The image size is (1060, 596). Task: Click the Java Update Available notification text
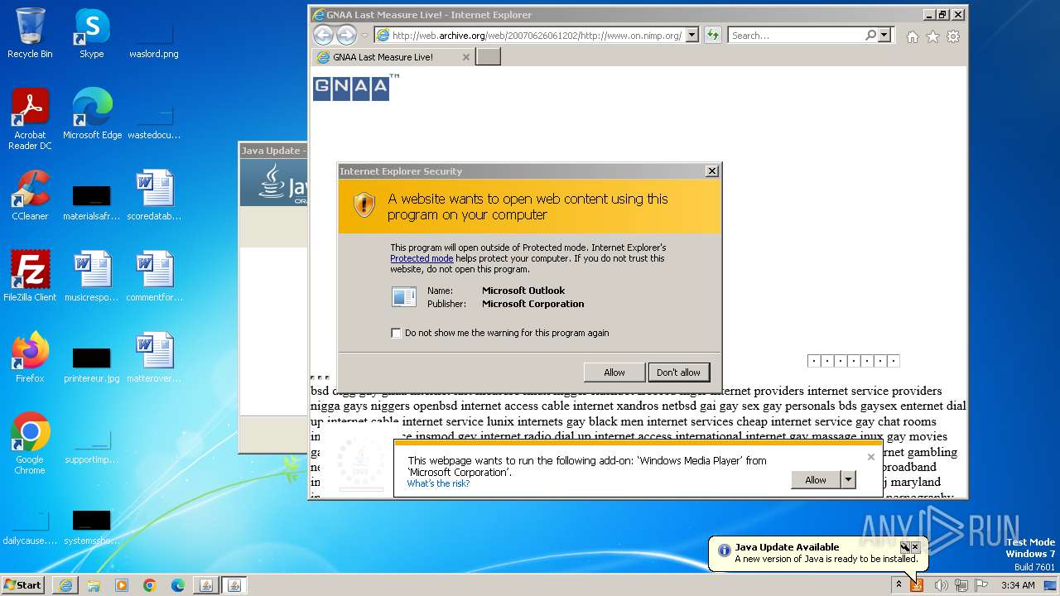click(x=787, y=547)
